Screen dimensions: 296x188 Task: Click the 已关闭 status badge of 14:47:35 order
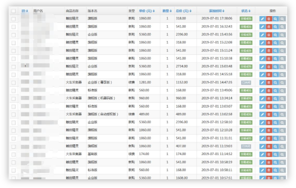246,82
